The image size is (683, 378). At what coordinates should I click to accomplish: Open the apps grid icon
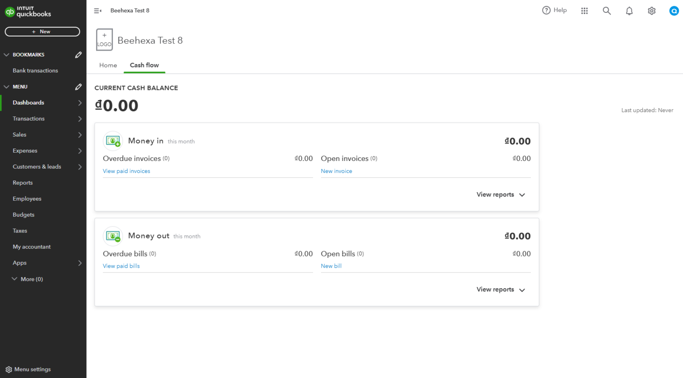[x=584, y=10]
